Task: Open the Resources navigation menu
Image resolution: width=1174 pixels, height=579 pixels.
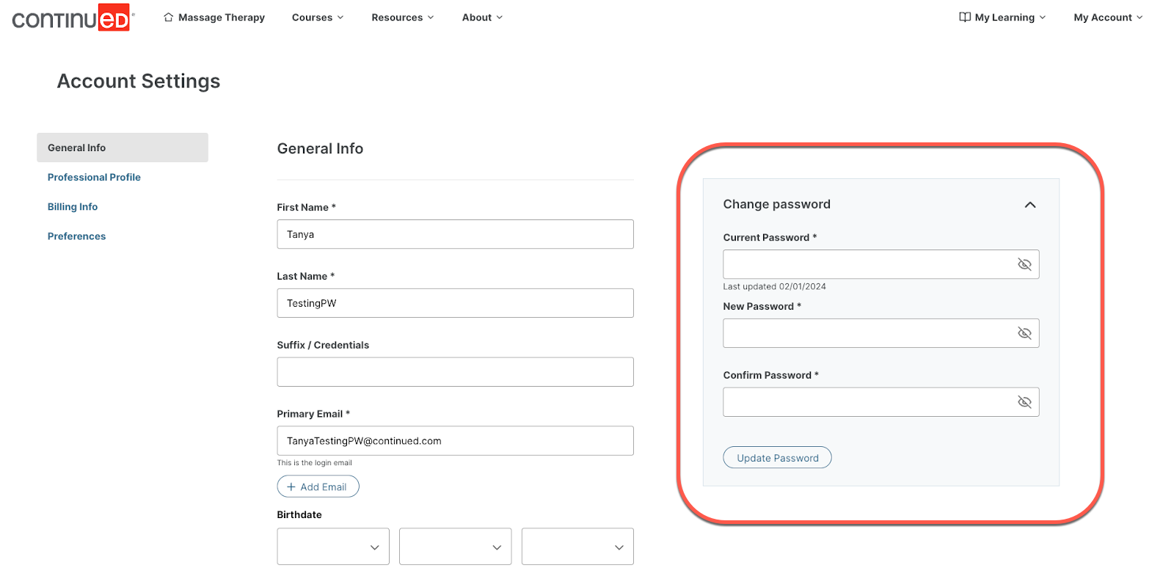Action: pyautogui.click(x=402, y=18)
